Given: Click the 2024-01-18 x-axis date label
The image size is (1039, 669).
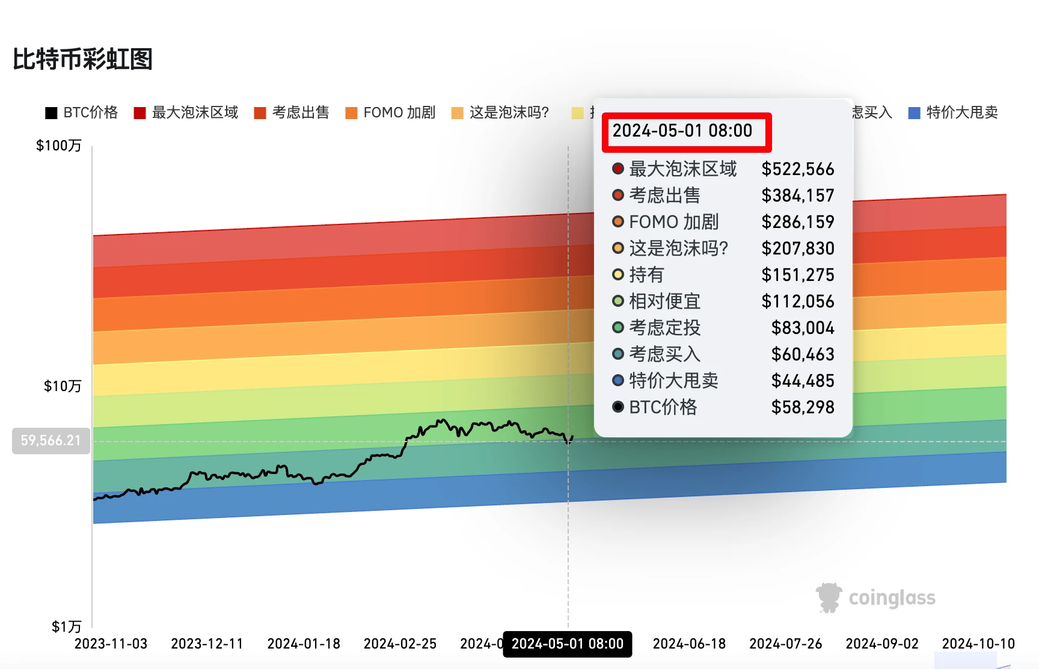Looking at the screenshot, I should (x=304, y=644).
